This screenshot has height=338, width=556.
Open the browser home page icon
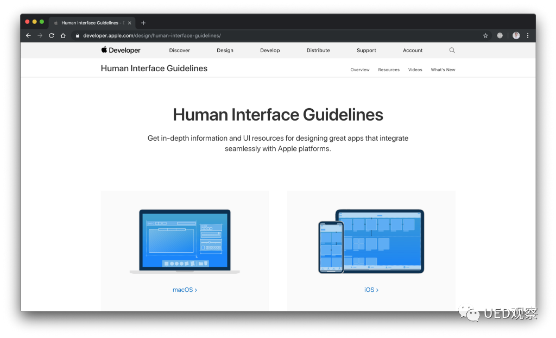(x=63, y=35)
